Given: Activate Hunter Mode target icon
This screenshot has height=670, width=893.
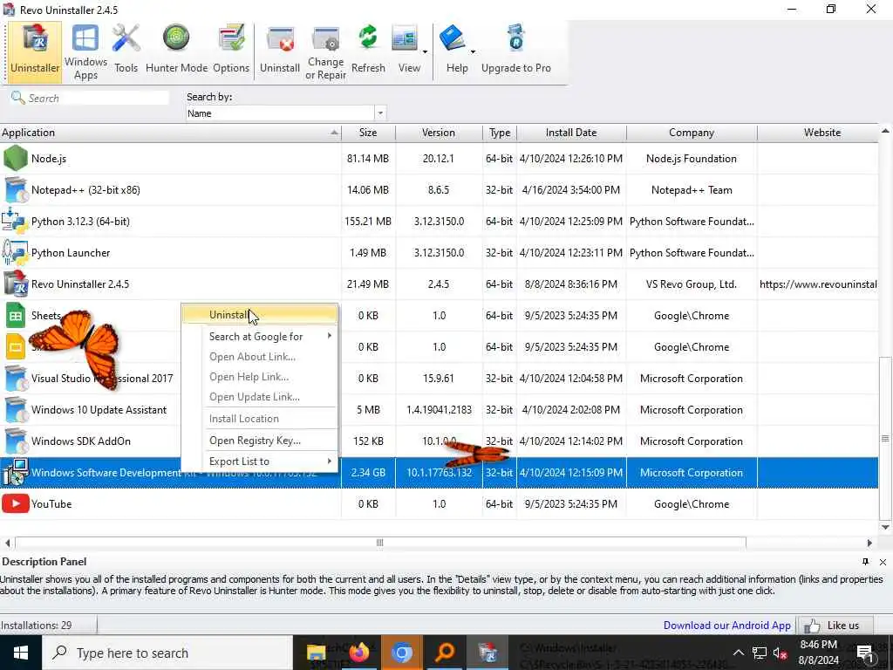Looking at the screenshot, I should (176, 50).
